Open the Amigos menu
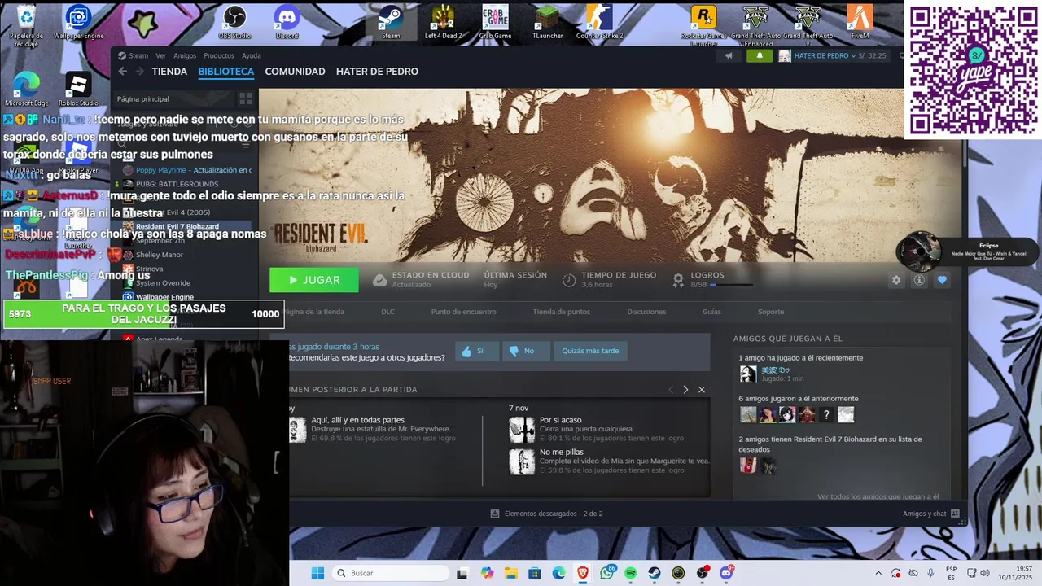The image size is (1042, 586). [185, 55]
